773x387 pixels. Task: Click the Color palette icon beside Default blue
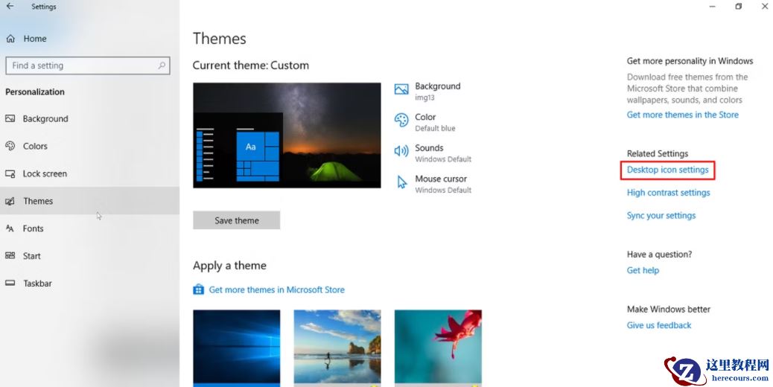[x=401, y=120]
